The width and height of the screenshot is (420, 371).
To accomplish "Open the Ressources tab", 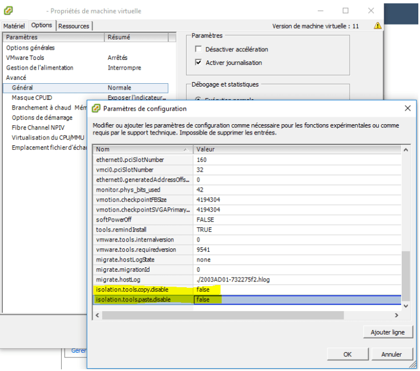I will click(x=74, y=26).
